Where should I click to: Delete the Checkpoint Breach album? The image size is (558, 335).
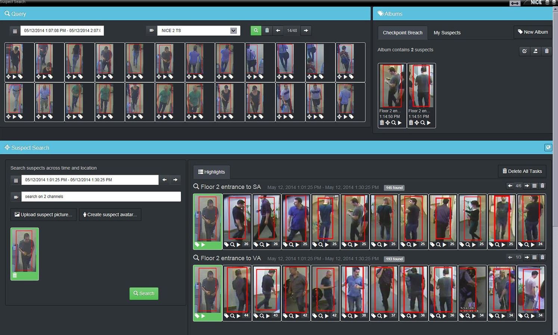(547, 51)
